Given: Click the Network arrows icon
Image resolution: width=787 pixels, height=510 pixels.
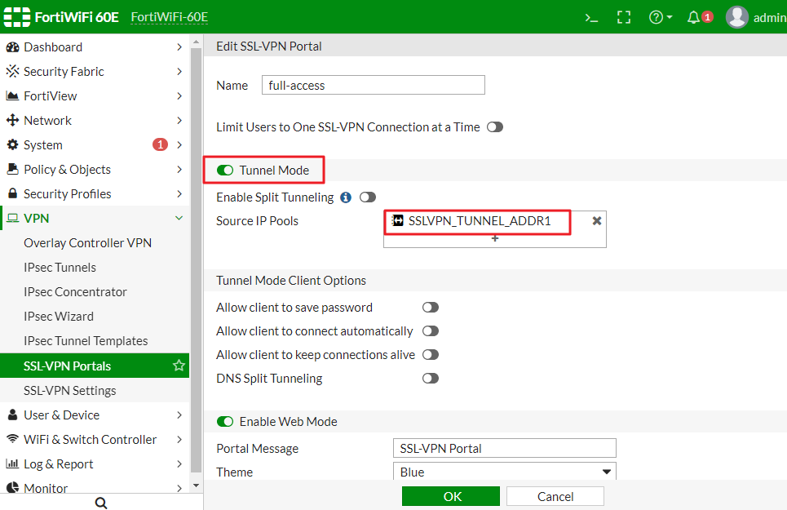Looking at the screenshot, I should click(x=12, y=121).
